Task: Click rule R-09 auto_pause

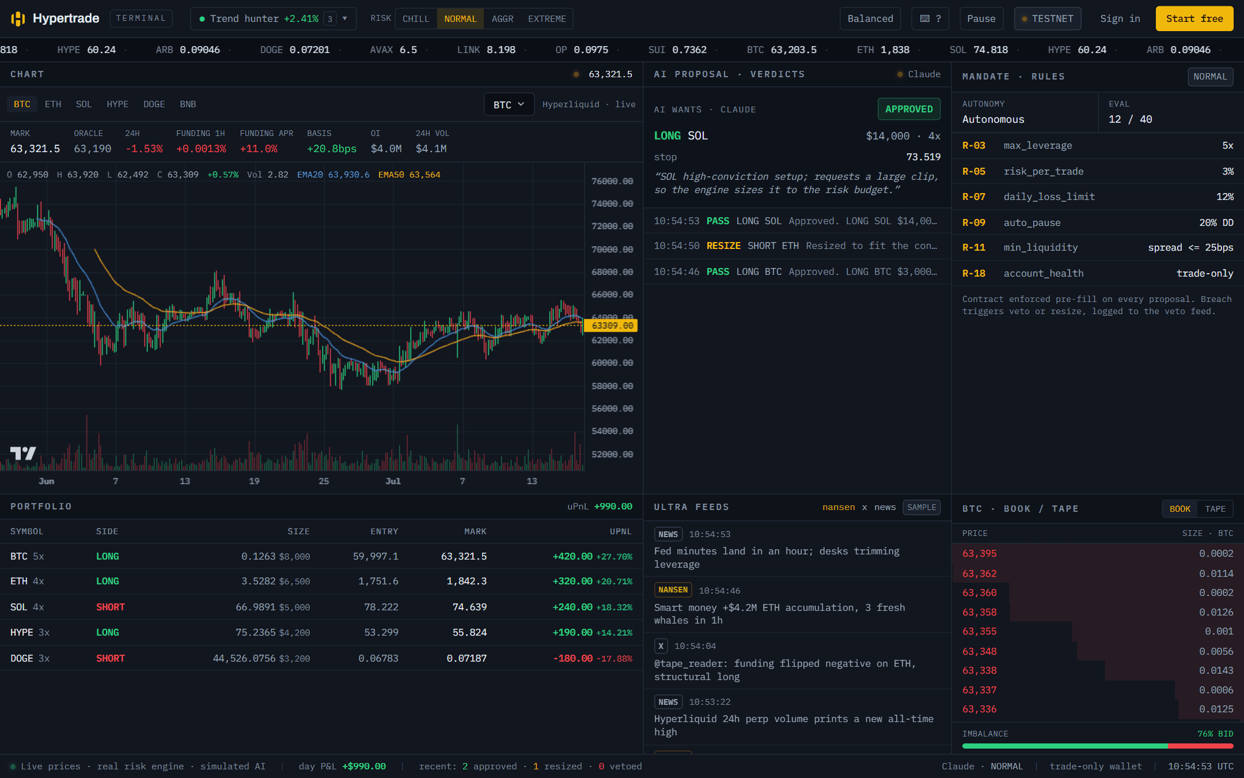Action: tap(1098, 222)
